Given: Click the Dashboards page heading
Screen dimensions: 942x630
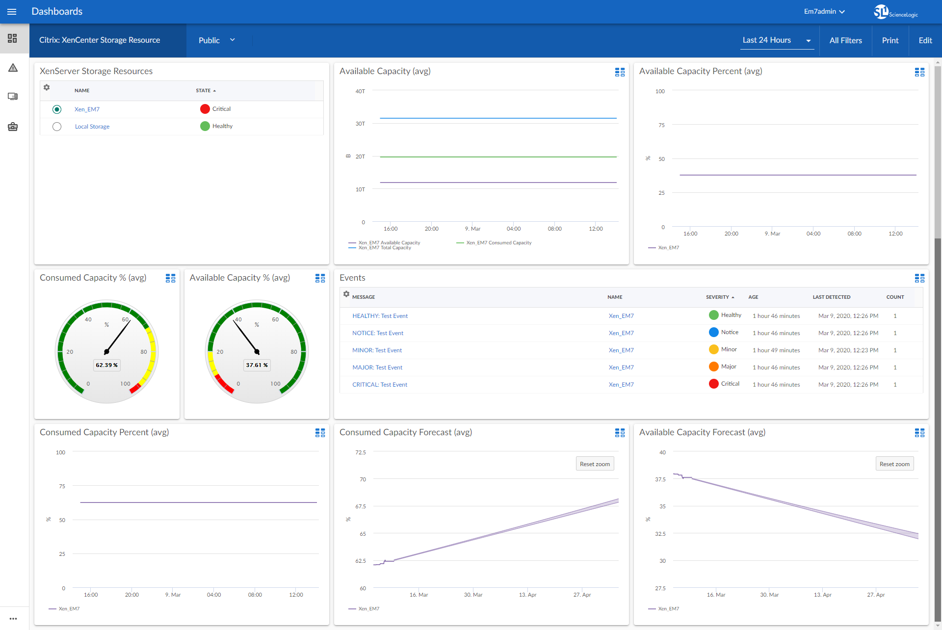Looking at the screenshot, I should point(57,11).
